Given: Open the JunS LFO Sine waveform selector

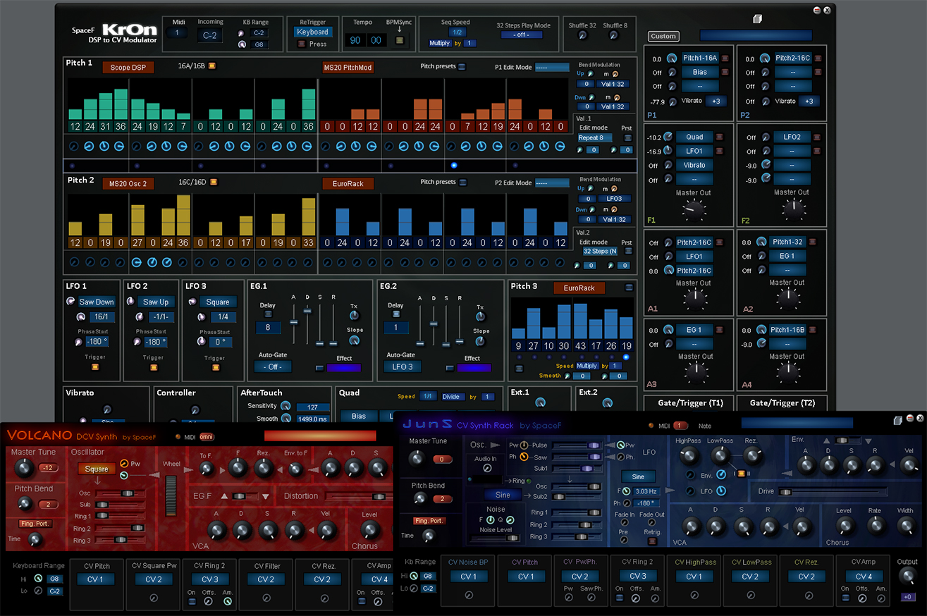Looking at the screenshot, I should [x=638, y=476].
